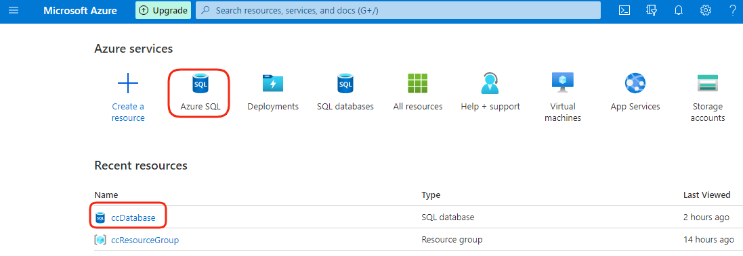Open Cloud Shell from the header
Screen dimensions: 743x256
click(x=624, y=10)
